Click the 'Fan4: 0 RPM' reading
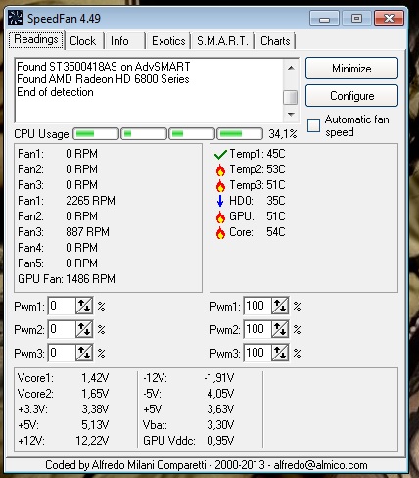Screen dimensions: 419x478 tap(58, 248)
